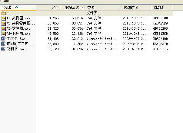Select the 工序卡.doc Word icon
183x133 pixels.
(x=4, y=39)
